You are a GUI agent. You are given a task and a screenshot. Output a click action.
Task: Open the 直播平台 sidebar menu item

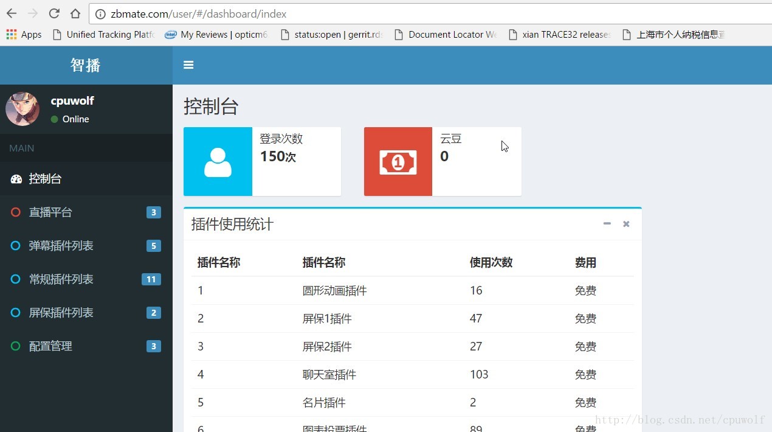[86, 212]
